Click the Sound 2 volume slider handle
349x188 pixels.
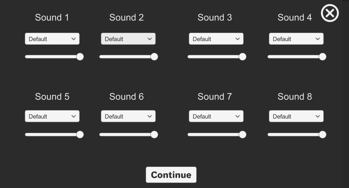(154, 57)
